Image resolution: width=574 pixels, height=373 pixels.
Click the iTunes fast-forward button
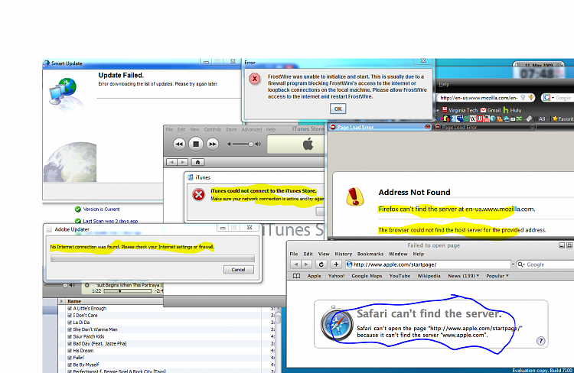(x=212, y=144)
